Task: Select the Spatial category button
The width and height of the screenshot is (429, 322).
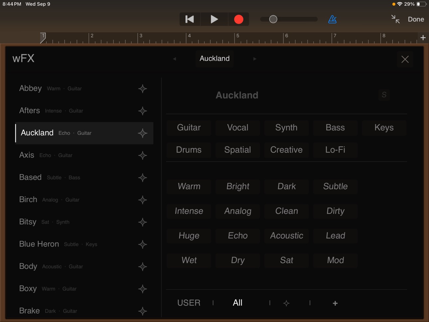Action: pyautogui.click(x=238, y=150)
